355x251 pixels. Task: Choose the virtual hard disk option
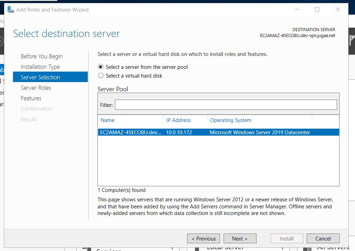pos(101,76)
